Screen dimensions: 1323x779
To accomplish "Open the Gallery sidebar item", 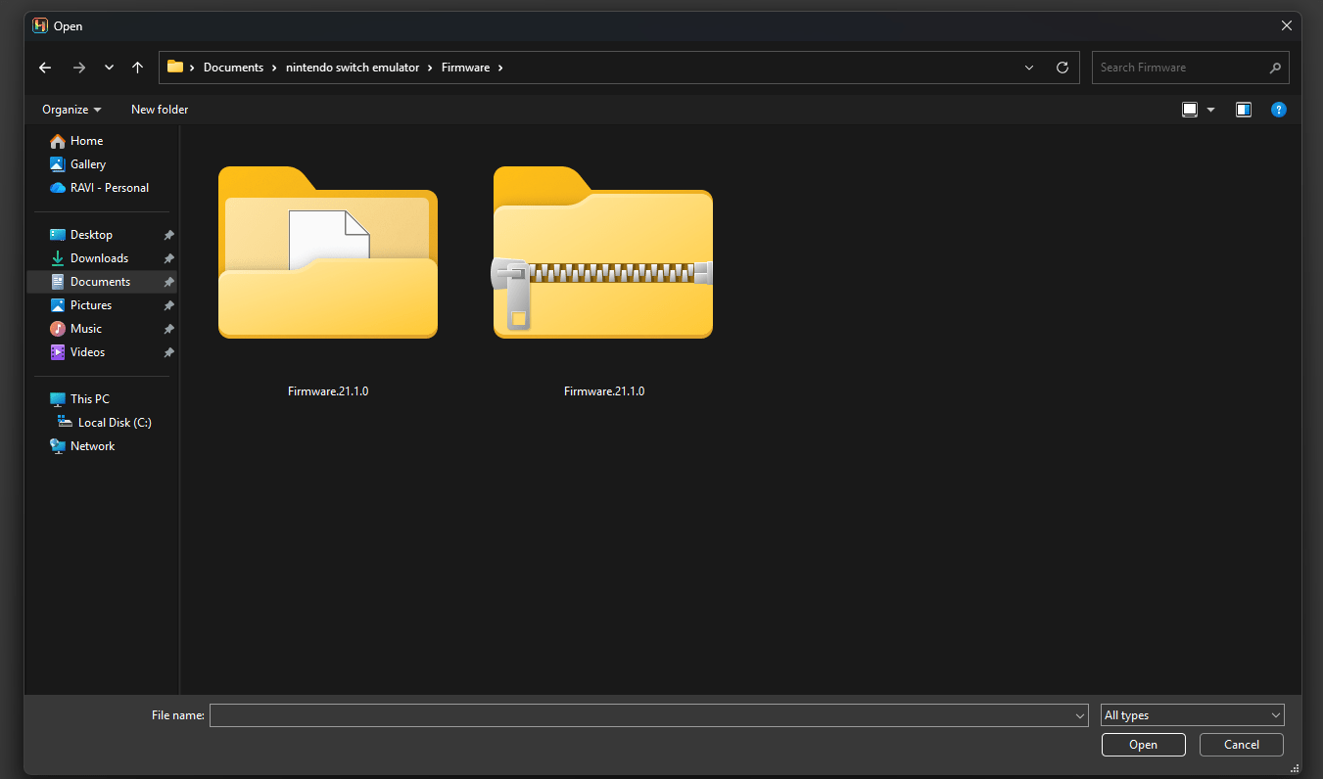I will [x=87, y=163].
